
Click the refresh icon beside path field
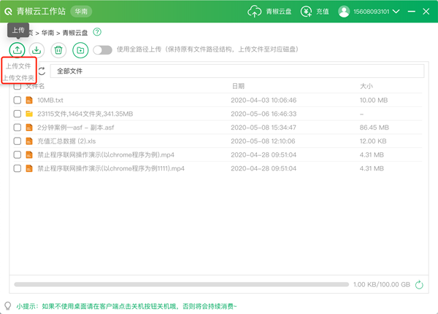pos(42,71)
